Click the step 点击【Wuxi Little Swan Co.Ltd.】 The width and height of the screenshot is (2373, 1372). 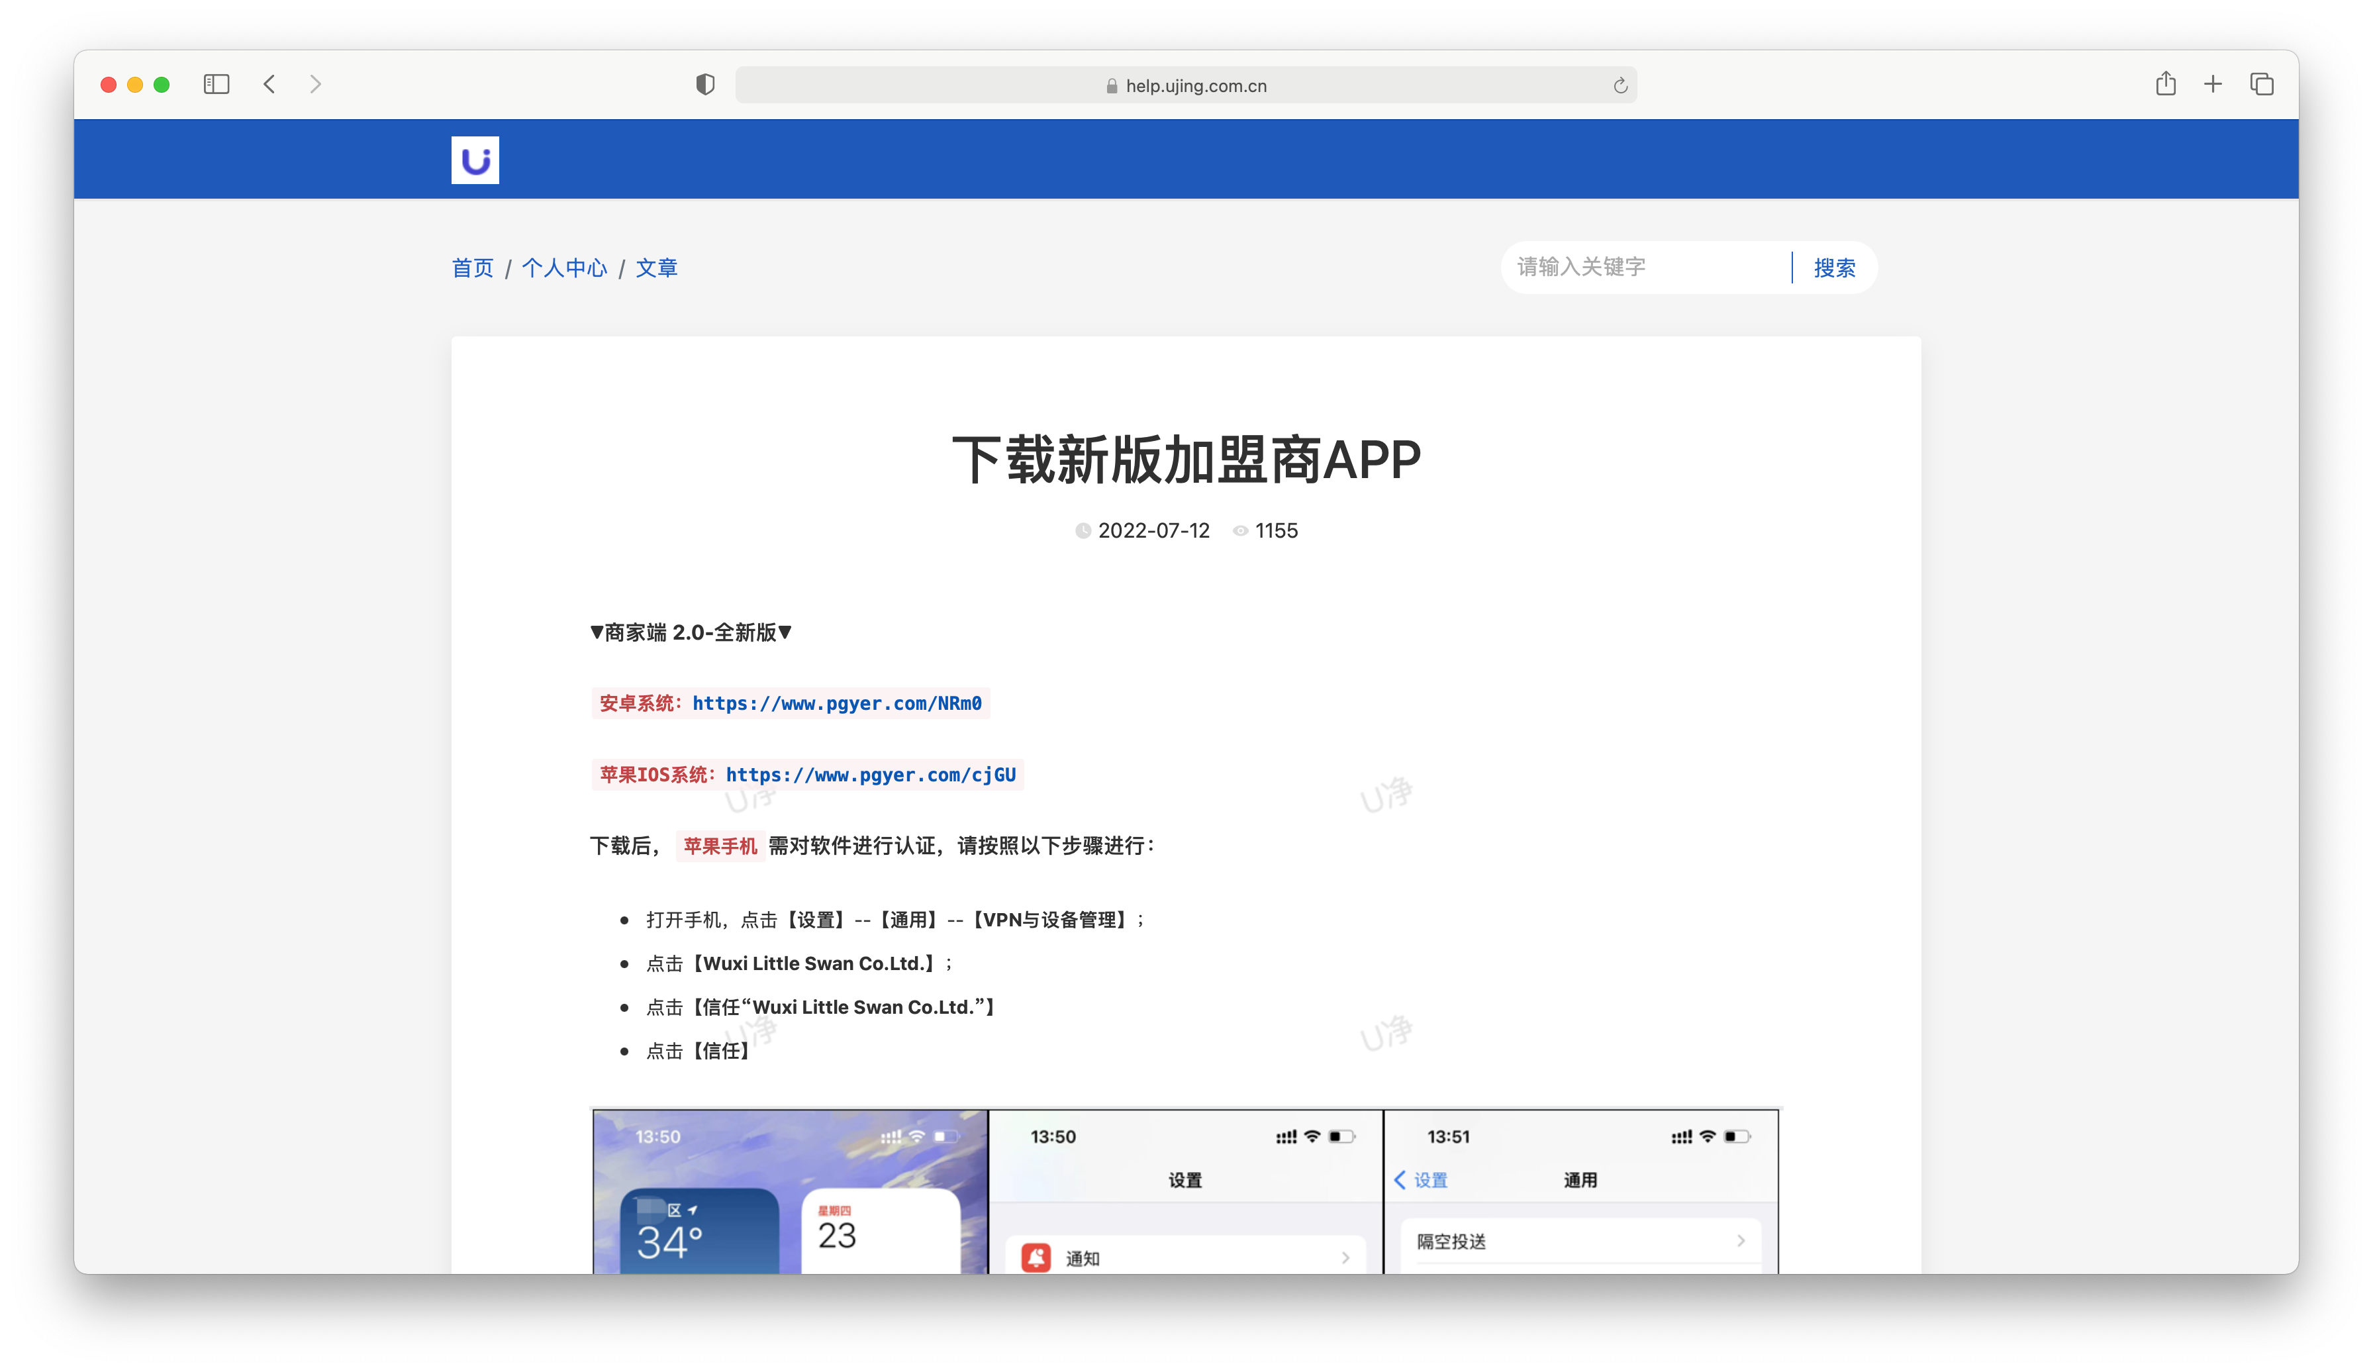(x=799, y=963)
